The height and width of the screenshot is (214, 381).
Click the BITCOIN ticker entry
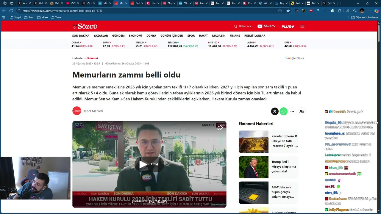(x=183, y=44)
